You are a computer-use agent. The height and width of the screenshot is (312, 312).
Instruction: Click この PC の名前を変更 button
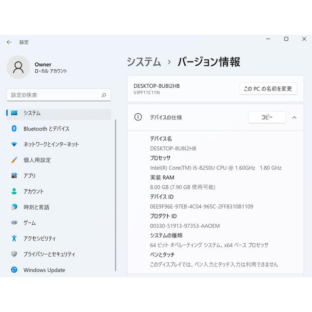pyautogui.click(x=268, y=89)
